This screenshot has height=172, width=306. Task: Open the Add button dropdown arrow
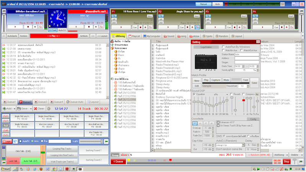pos(15,109)
